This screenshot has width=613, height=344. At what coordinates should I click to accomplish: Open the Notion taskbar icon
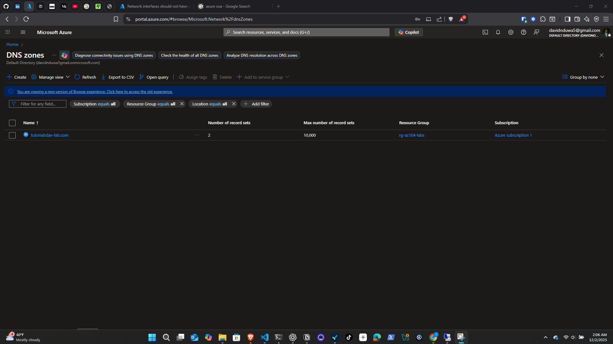pos(307,337)
